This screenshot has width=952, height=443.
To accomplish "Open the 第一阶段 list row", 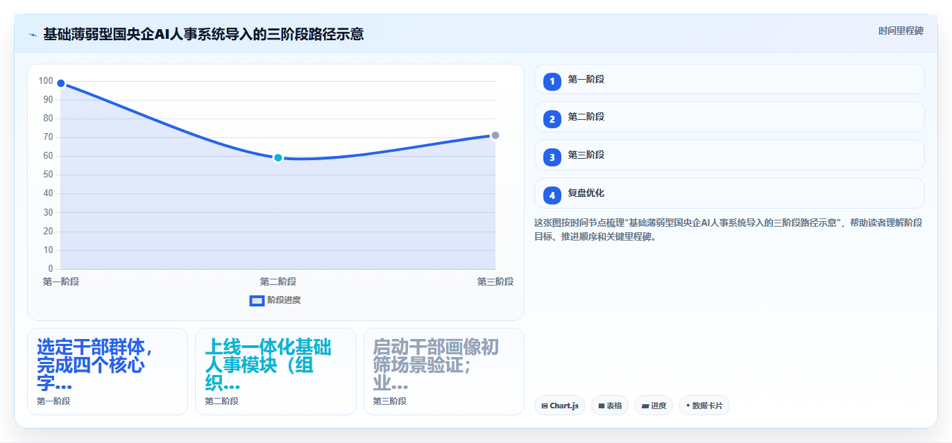I will (x=729, y=79).
